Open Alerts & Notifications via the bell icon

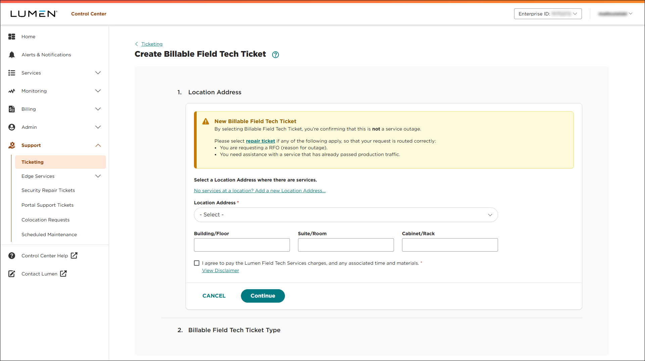click(12, 55)
